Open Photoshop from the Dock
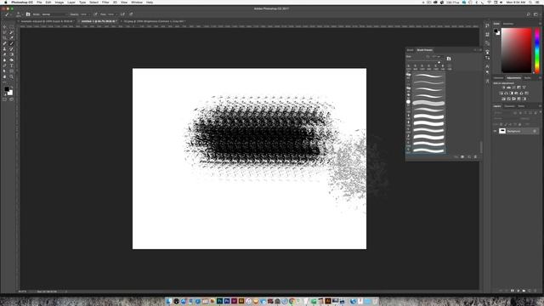The width and height of the screenshot is (544, 306). (x=219, y=301)
